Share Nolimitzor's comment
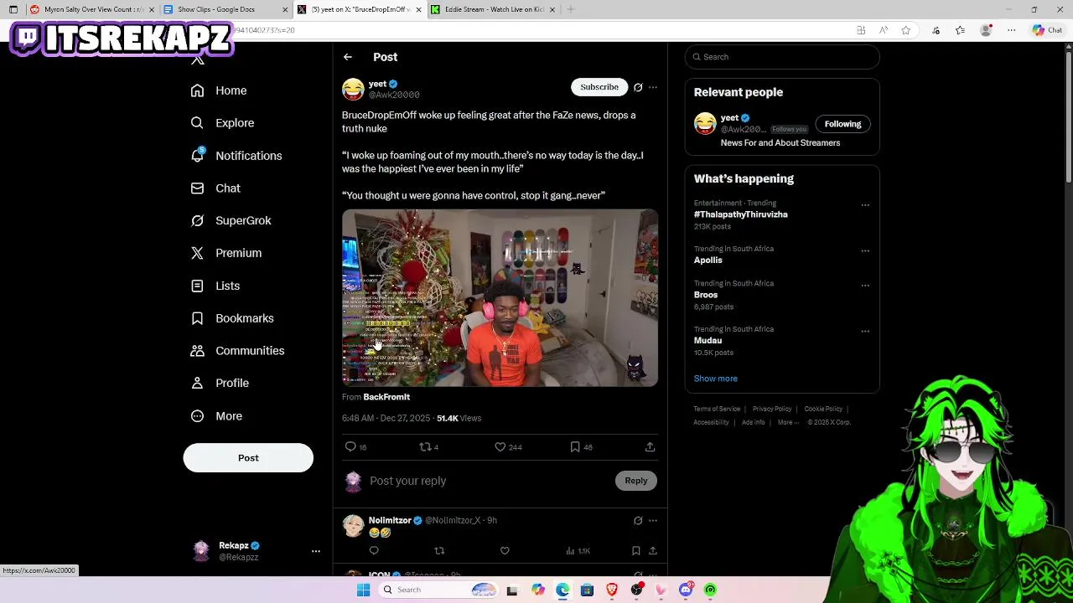Image resolution: width=1073 pixels, height=603 pixels. coord(653,551)
